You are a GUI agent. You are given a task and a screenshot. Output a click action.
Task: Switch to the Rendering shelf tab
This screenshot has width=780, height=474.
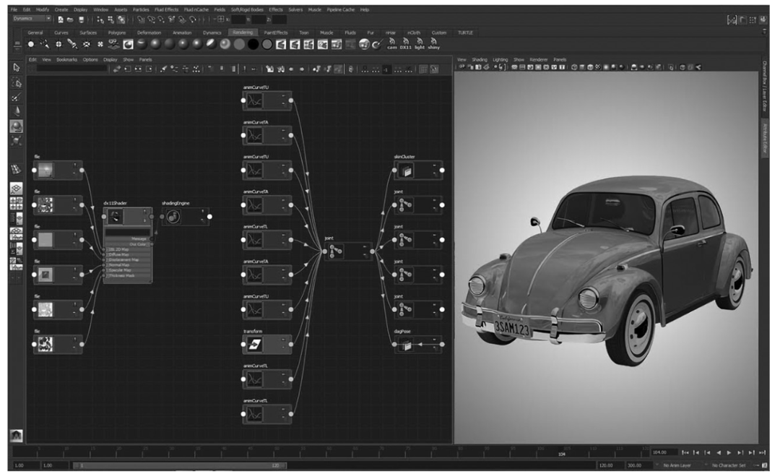click(243, 33)
